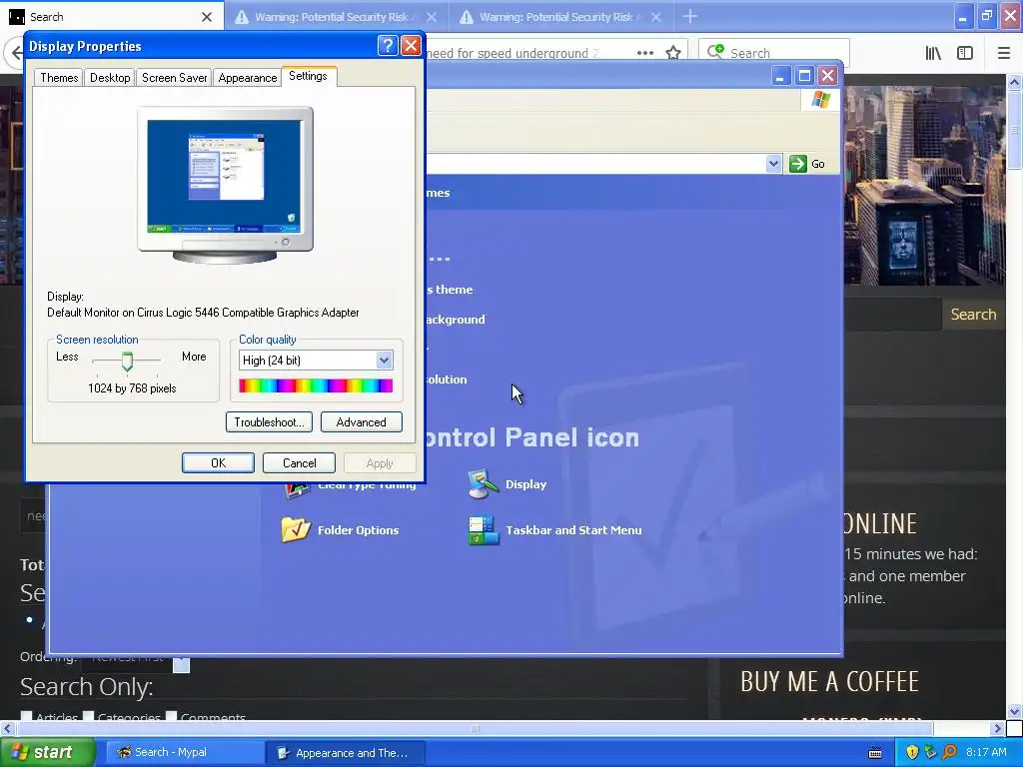Open the Themes tab in Display Properties
This screenshot has width=1023, height=767.
pos(59,78)
